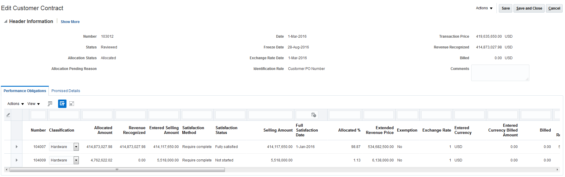Collapse the Header Information section
Viewport: 565px width, 177px height.
(x=5, y=22)
